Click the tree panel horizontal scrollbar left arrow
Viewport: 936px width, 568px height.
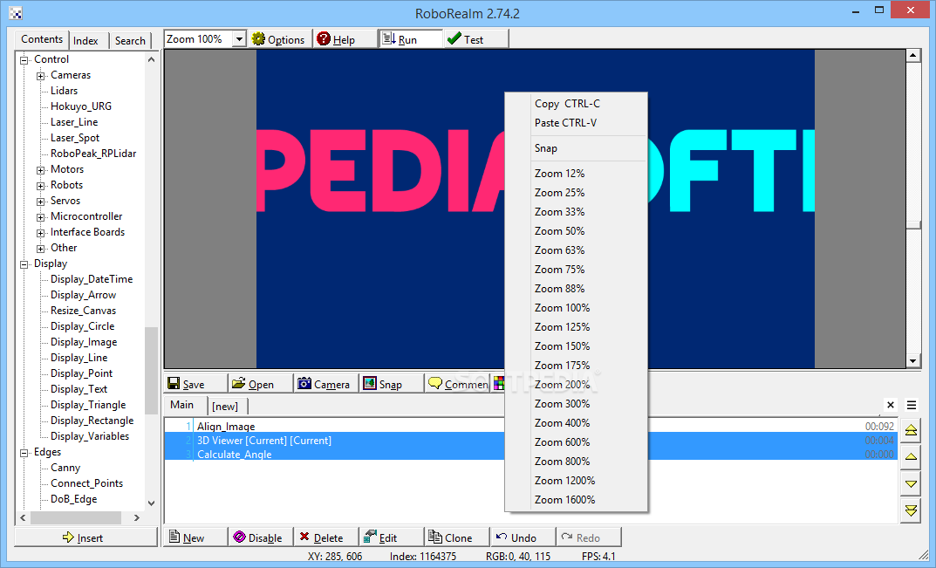coord(23,517)
